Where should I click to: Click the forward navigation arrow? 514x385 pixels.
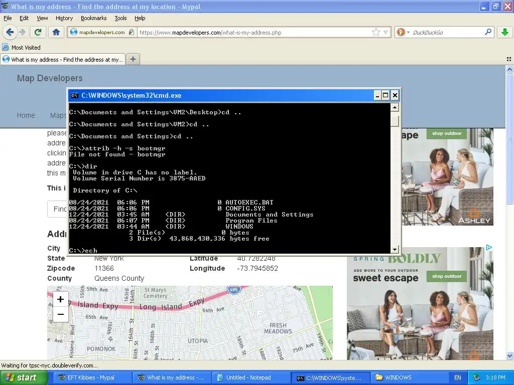[x=22, y=32]
